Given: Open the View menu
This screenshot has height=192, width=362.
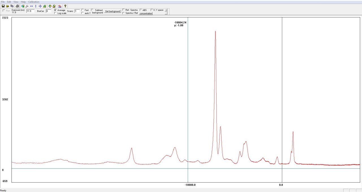Looking at the screenshot, I should 16,2.
